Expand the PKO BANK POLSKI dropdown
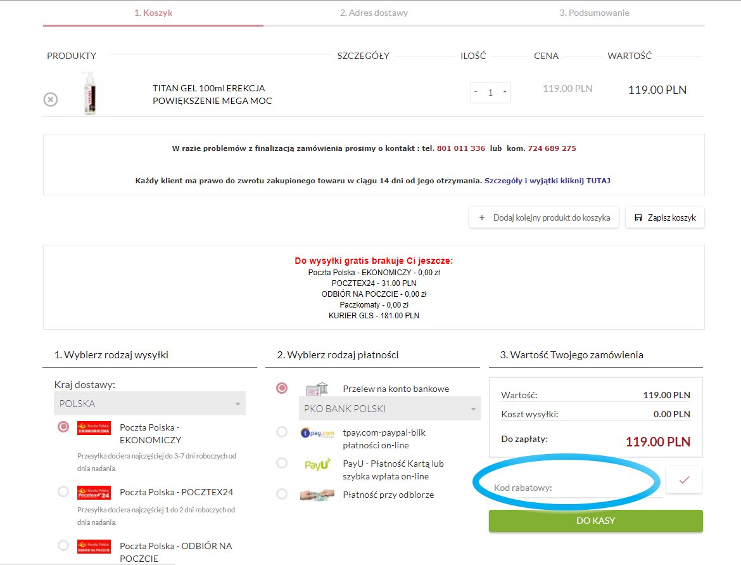Image resolution: width=741 pixels, height=565 pixels. (x=389, y=409)
